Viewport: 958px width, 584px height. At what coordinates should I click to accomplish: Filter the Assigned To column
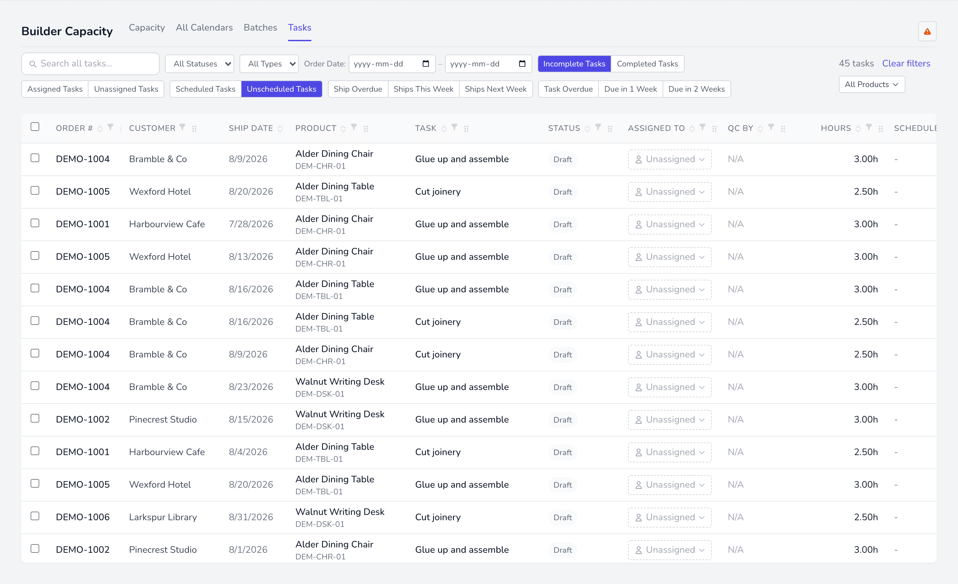[x=702, y=127]
